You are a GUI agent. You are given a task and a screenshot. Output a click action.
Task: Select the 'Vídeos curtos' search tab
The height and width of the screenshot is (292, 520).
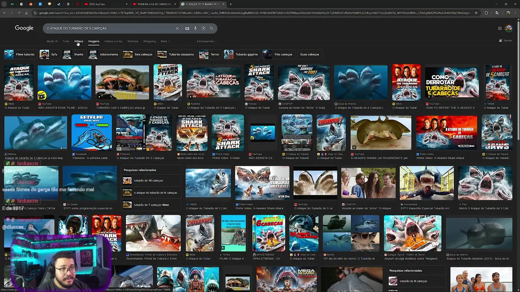pos(113,41)
